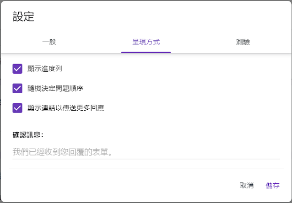Save settings with 儲存 button
The width and height of the screenshot is (292, 203).
click(272, 185)
